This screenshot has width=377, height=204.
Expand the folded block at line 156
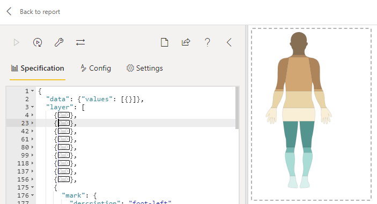click(33, 179)
